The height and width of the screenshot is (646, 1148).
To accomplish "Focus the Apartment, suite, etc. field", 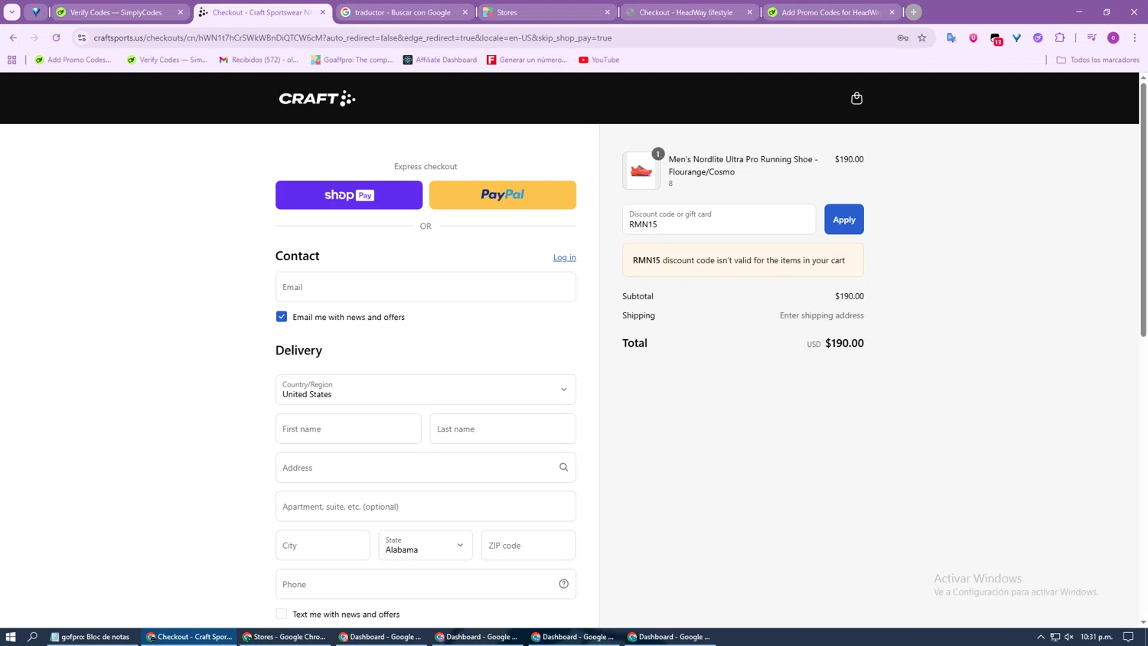I will (426, 507).
